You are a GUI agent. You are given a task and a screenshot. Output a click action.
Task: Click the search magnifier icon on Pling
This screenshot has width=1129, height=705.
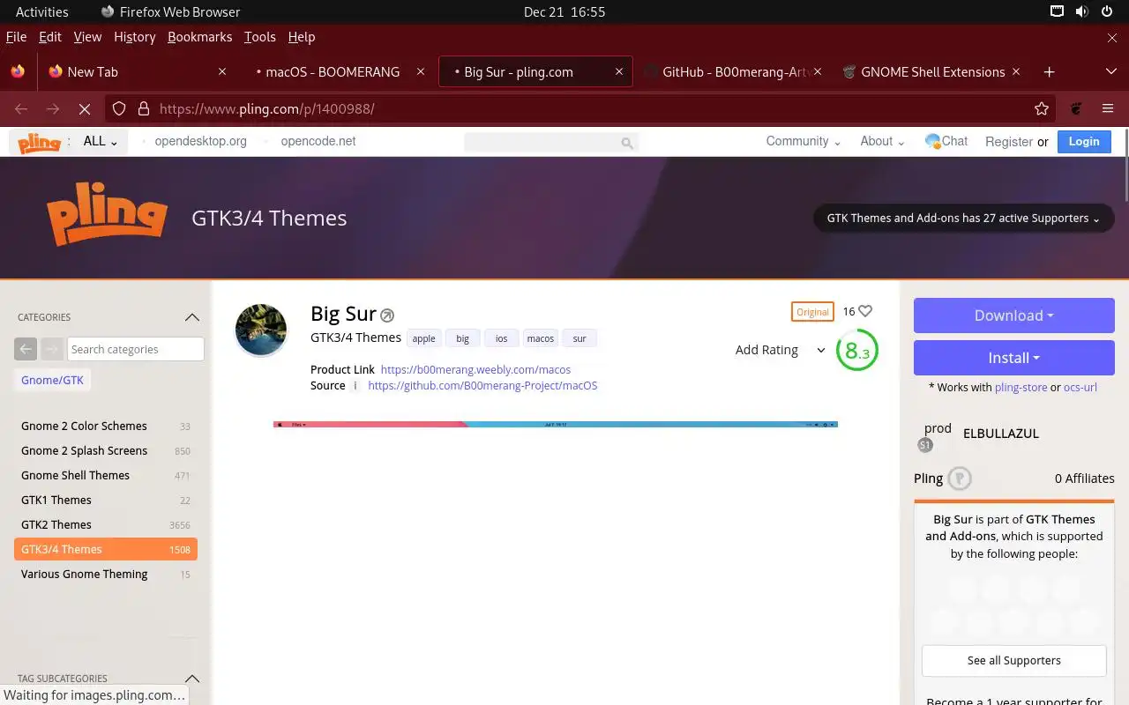tap(627, 142)
